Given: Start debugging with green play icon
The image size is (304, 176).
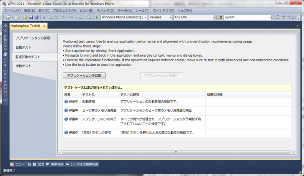Looking at the screenshot, I should pos(97,17).
